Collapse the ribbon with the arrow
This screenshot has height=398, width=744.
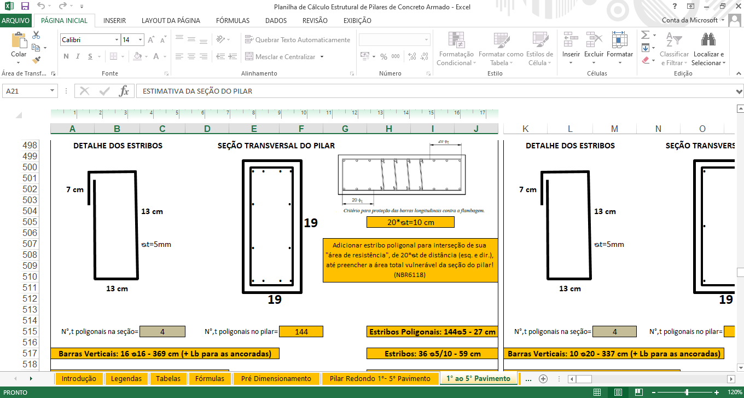click(x=738, y=73)
